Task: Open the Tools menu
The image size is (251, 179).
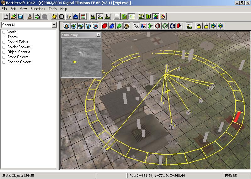Action: [x=53, y=9]
